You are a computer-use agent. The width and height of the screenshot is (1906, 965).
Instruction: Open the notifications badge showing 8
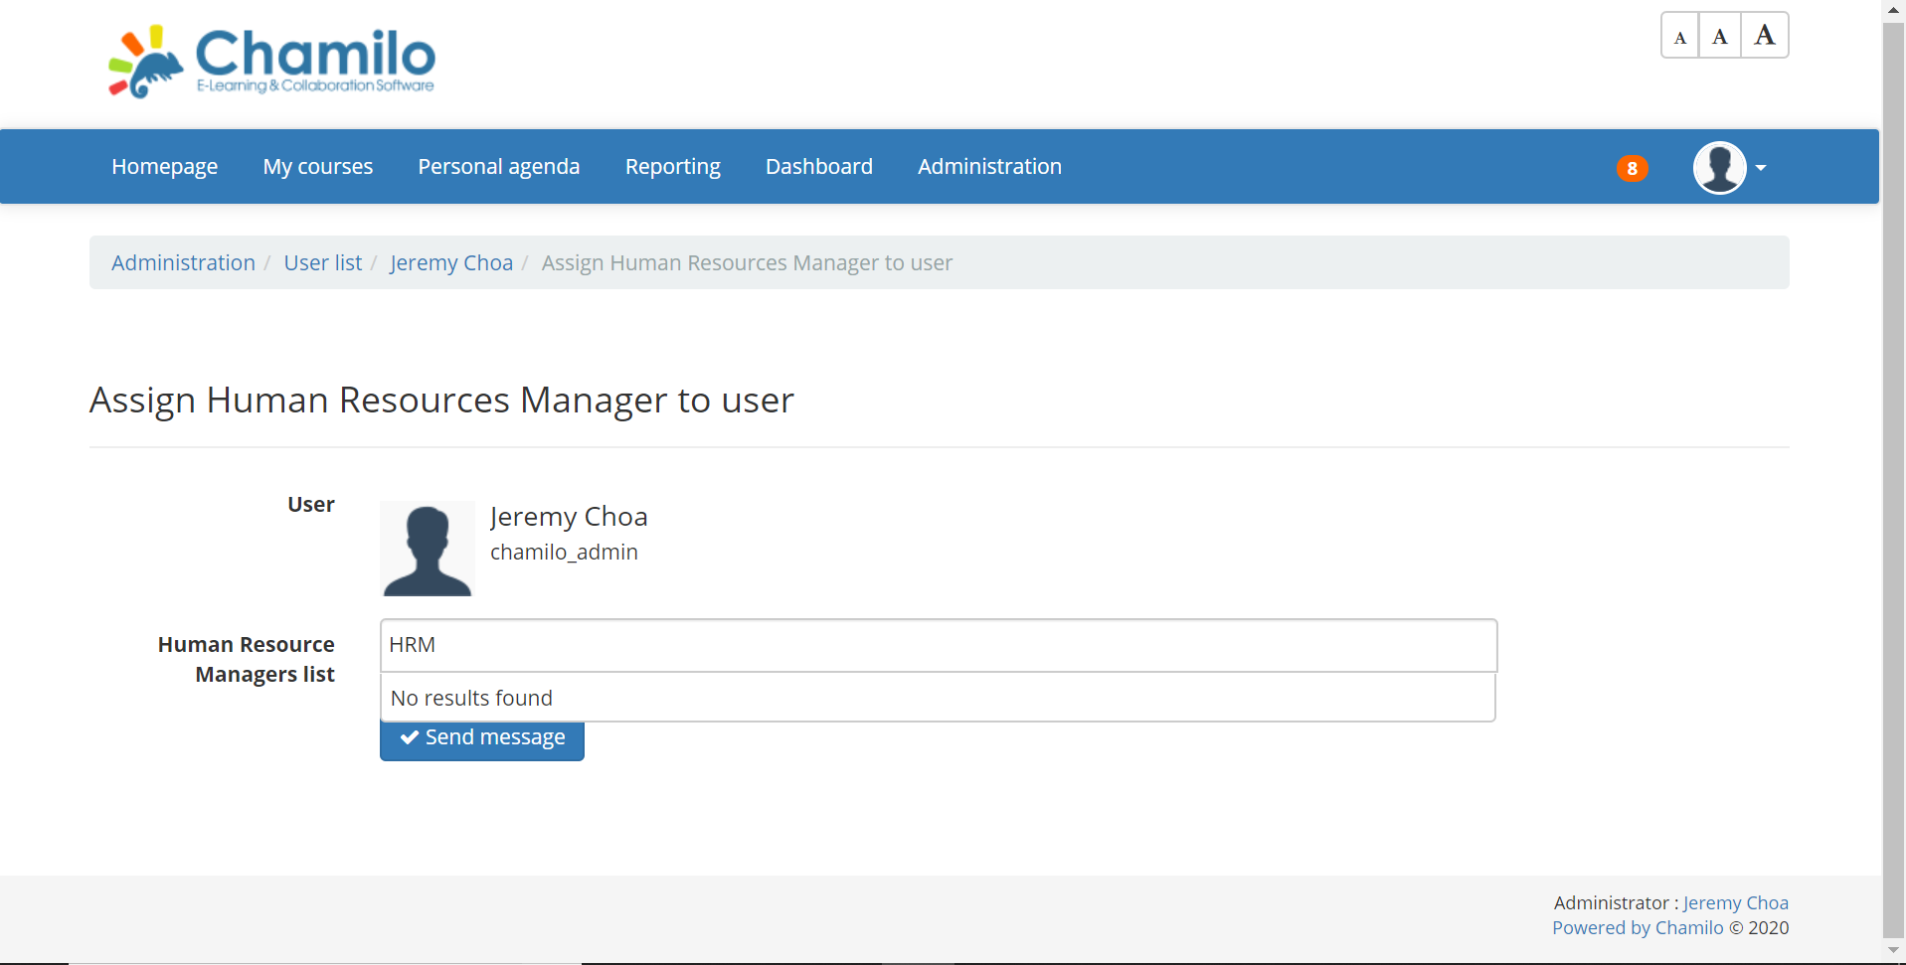pos(1631,168)
